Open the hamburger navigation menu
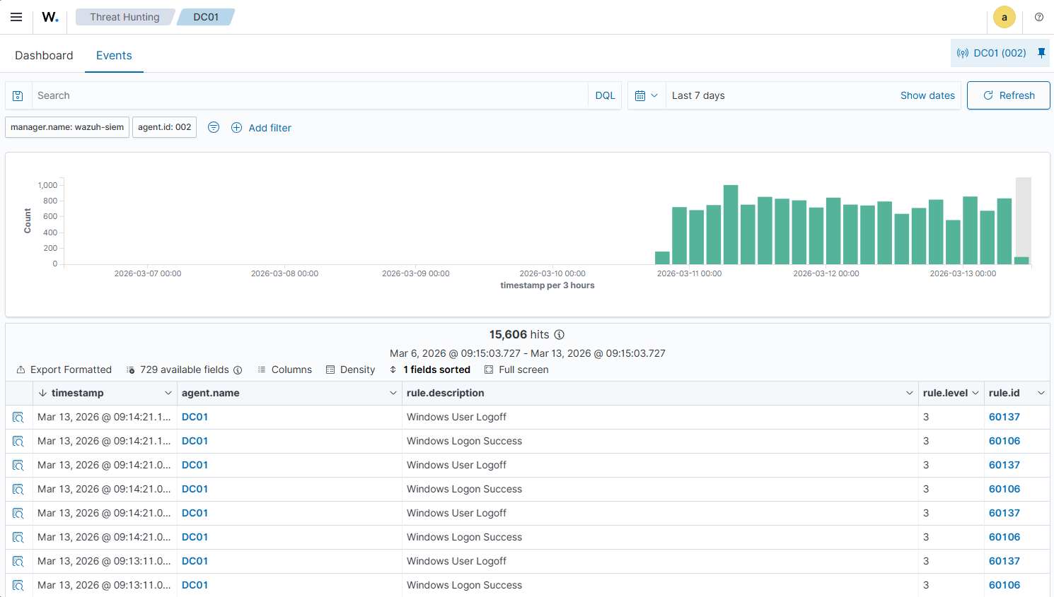The width and height of the screenshot is (1054, 597). 16,17
